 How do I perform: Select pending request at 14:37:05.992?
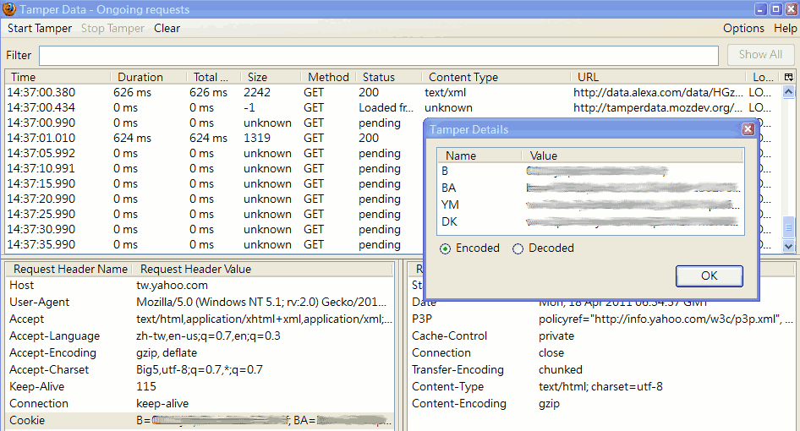tap(214, 154)
